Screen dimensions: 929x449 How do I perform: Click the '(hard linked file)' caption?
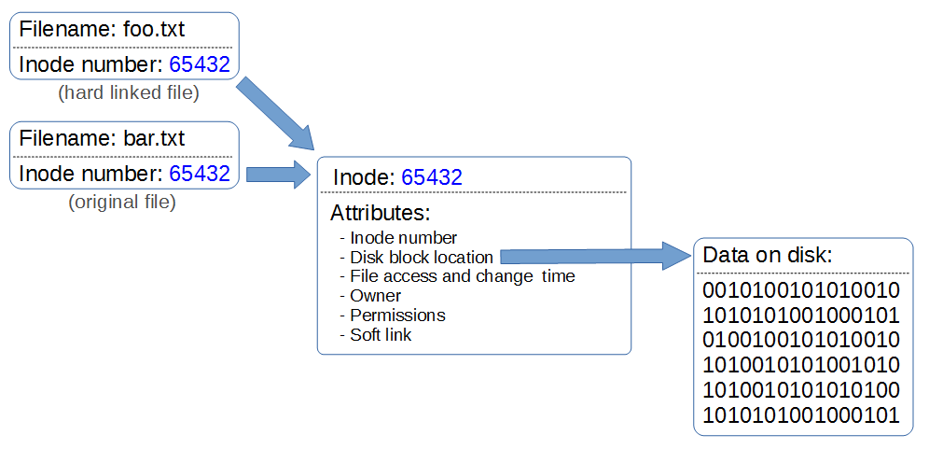click(x=129, y=93)
